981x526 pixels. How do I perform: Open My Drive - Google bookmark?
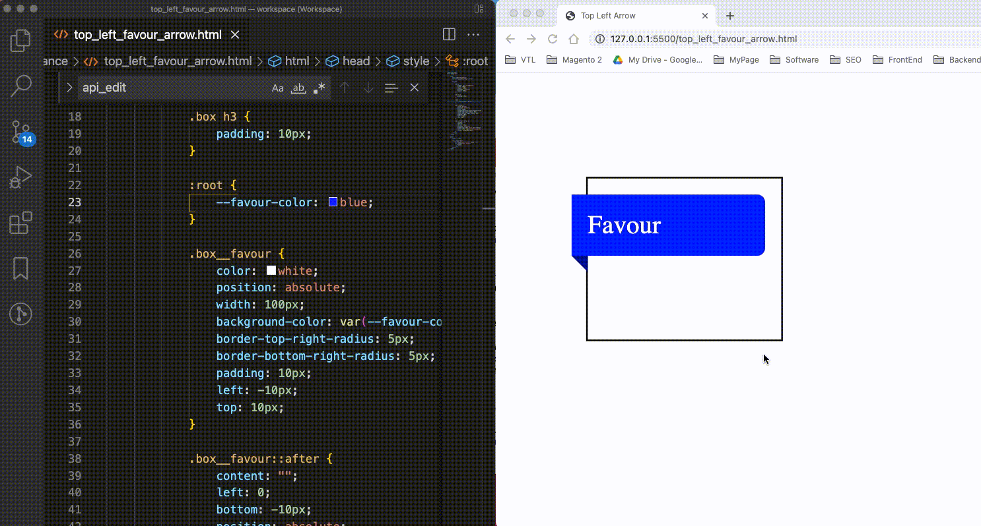click(x=658, y=60)
